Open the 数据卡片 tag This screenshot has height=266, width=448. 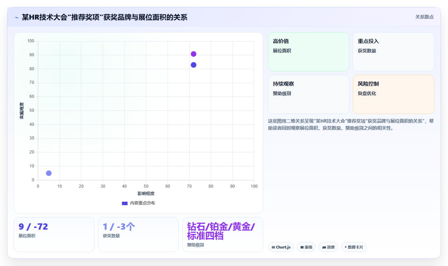pyautogui.click(x=354, y=247)
